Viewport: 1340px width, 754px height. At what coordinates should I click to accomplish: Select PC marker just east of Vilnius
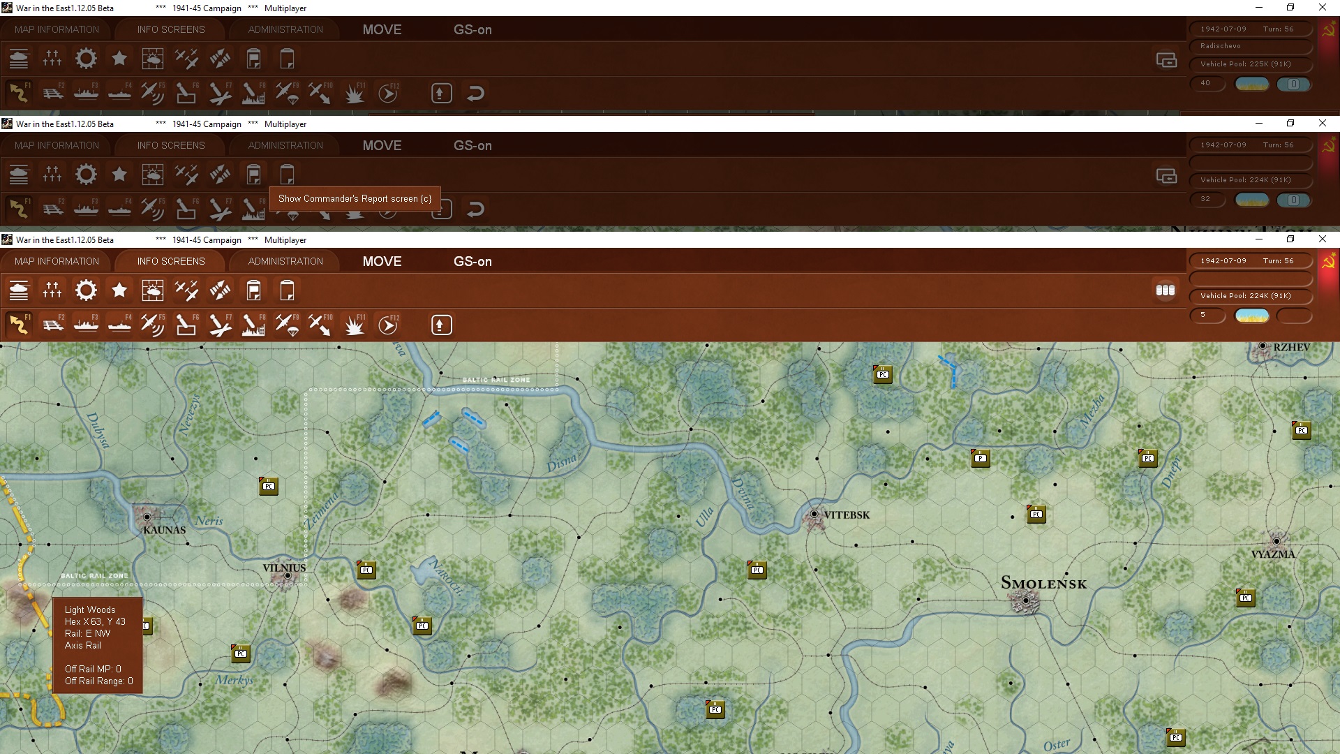pos(366,570)
